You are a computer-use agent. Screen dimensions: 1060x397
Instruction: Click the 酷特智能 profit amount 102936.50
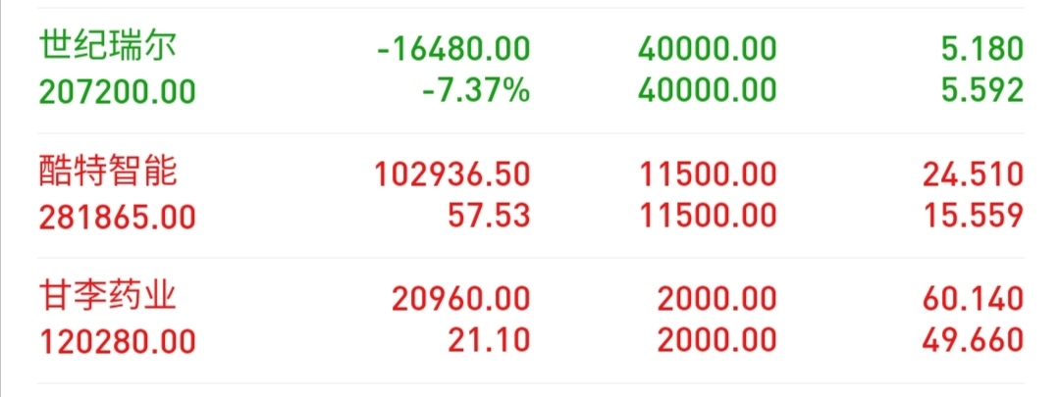click(x=452, y=174)
